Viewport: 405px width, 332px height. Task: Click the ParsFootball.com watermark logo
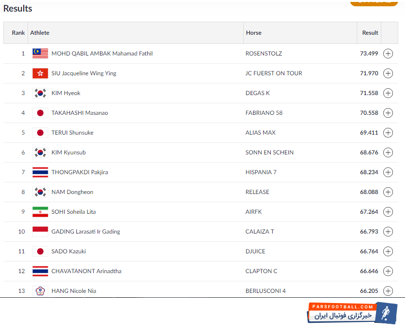[352, 313]
